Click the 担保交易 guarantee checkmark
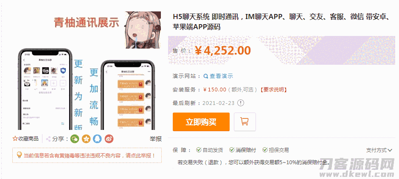Image resolution: width=399 pixels, height=179 pixels. click(x=265, y=150)
